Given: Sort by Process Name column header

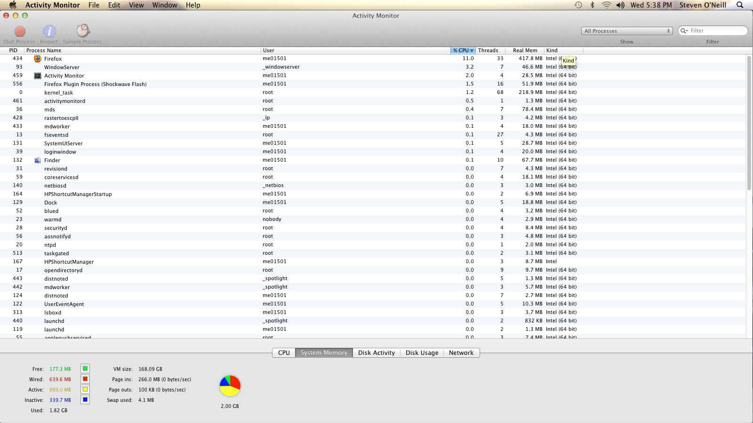Looking at the screenshot, I should 143,50.
